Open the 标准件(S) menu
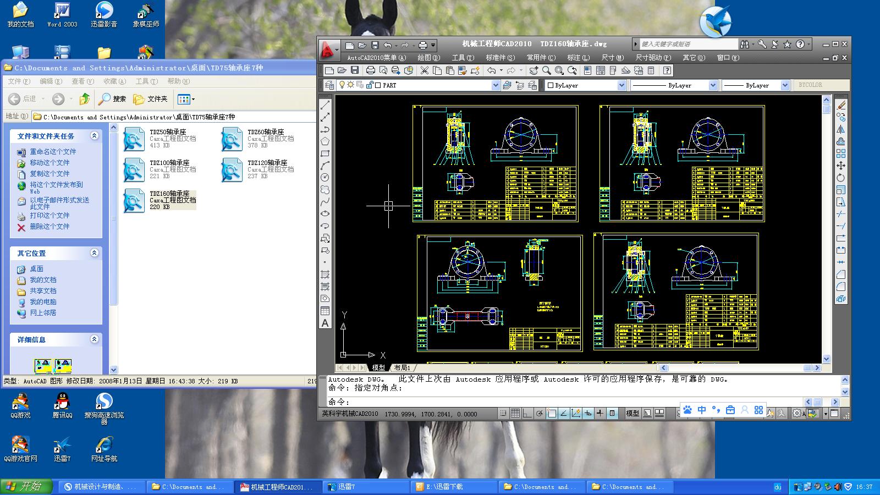The image size is (880, 495). pos(501,58)
